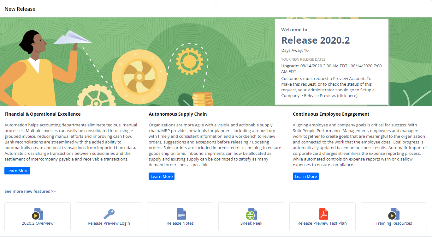Viewport: 432px width, 237px height.
Task: Open the Sneak Peek text link
Action: point(251,223)
